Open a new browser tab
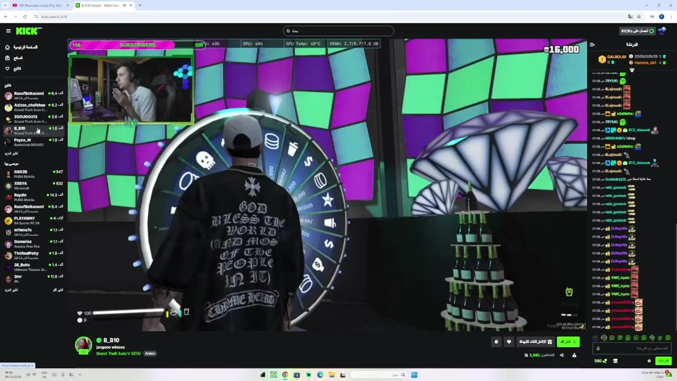 coord(140,5)
